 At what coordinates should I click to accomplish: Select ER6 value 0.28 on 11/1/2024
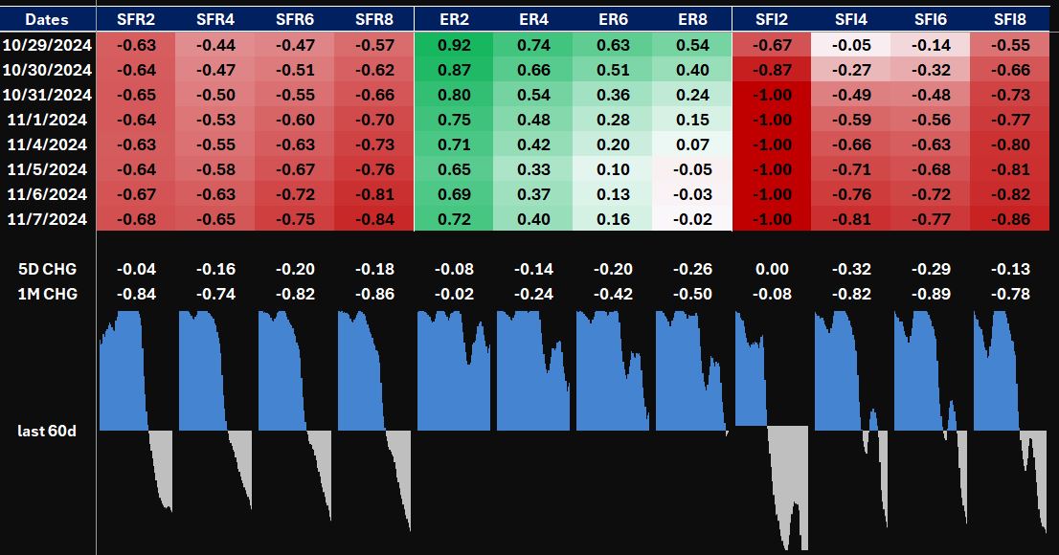pos(613,121)
